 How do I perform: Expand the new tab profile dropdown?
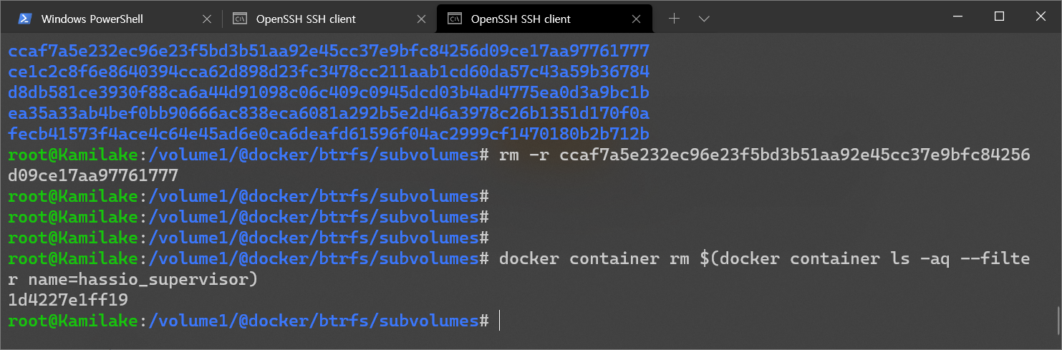point(704,19)
